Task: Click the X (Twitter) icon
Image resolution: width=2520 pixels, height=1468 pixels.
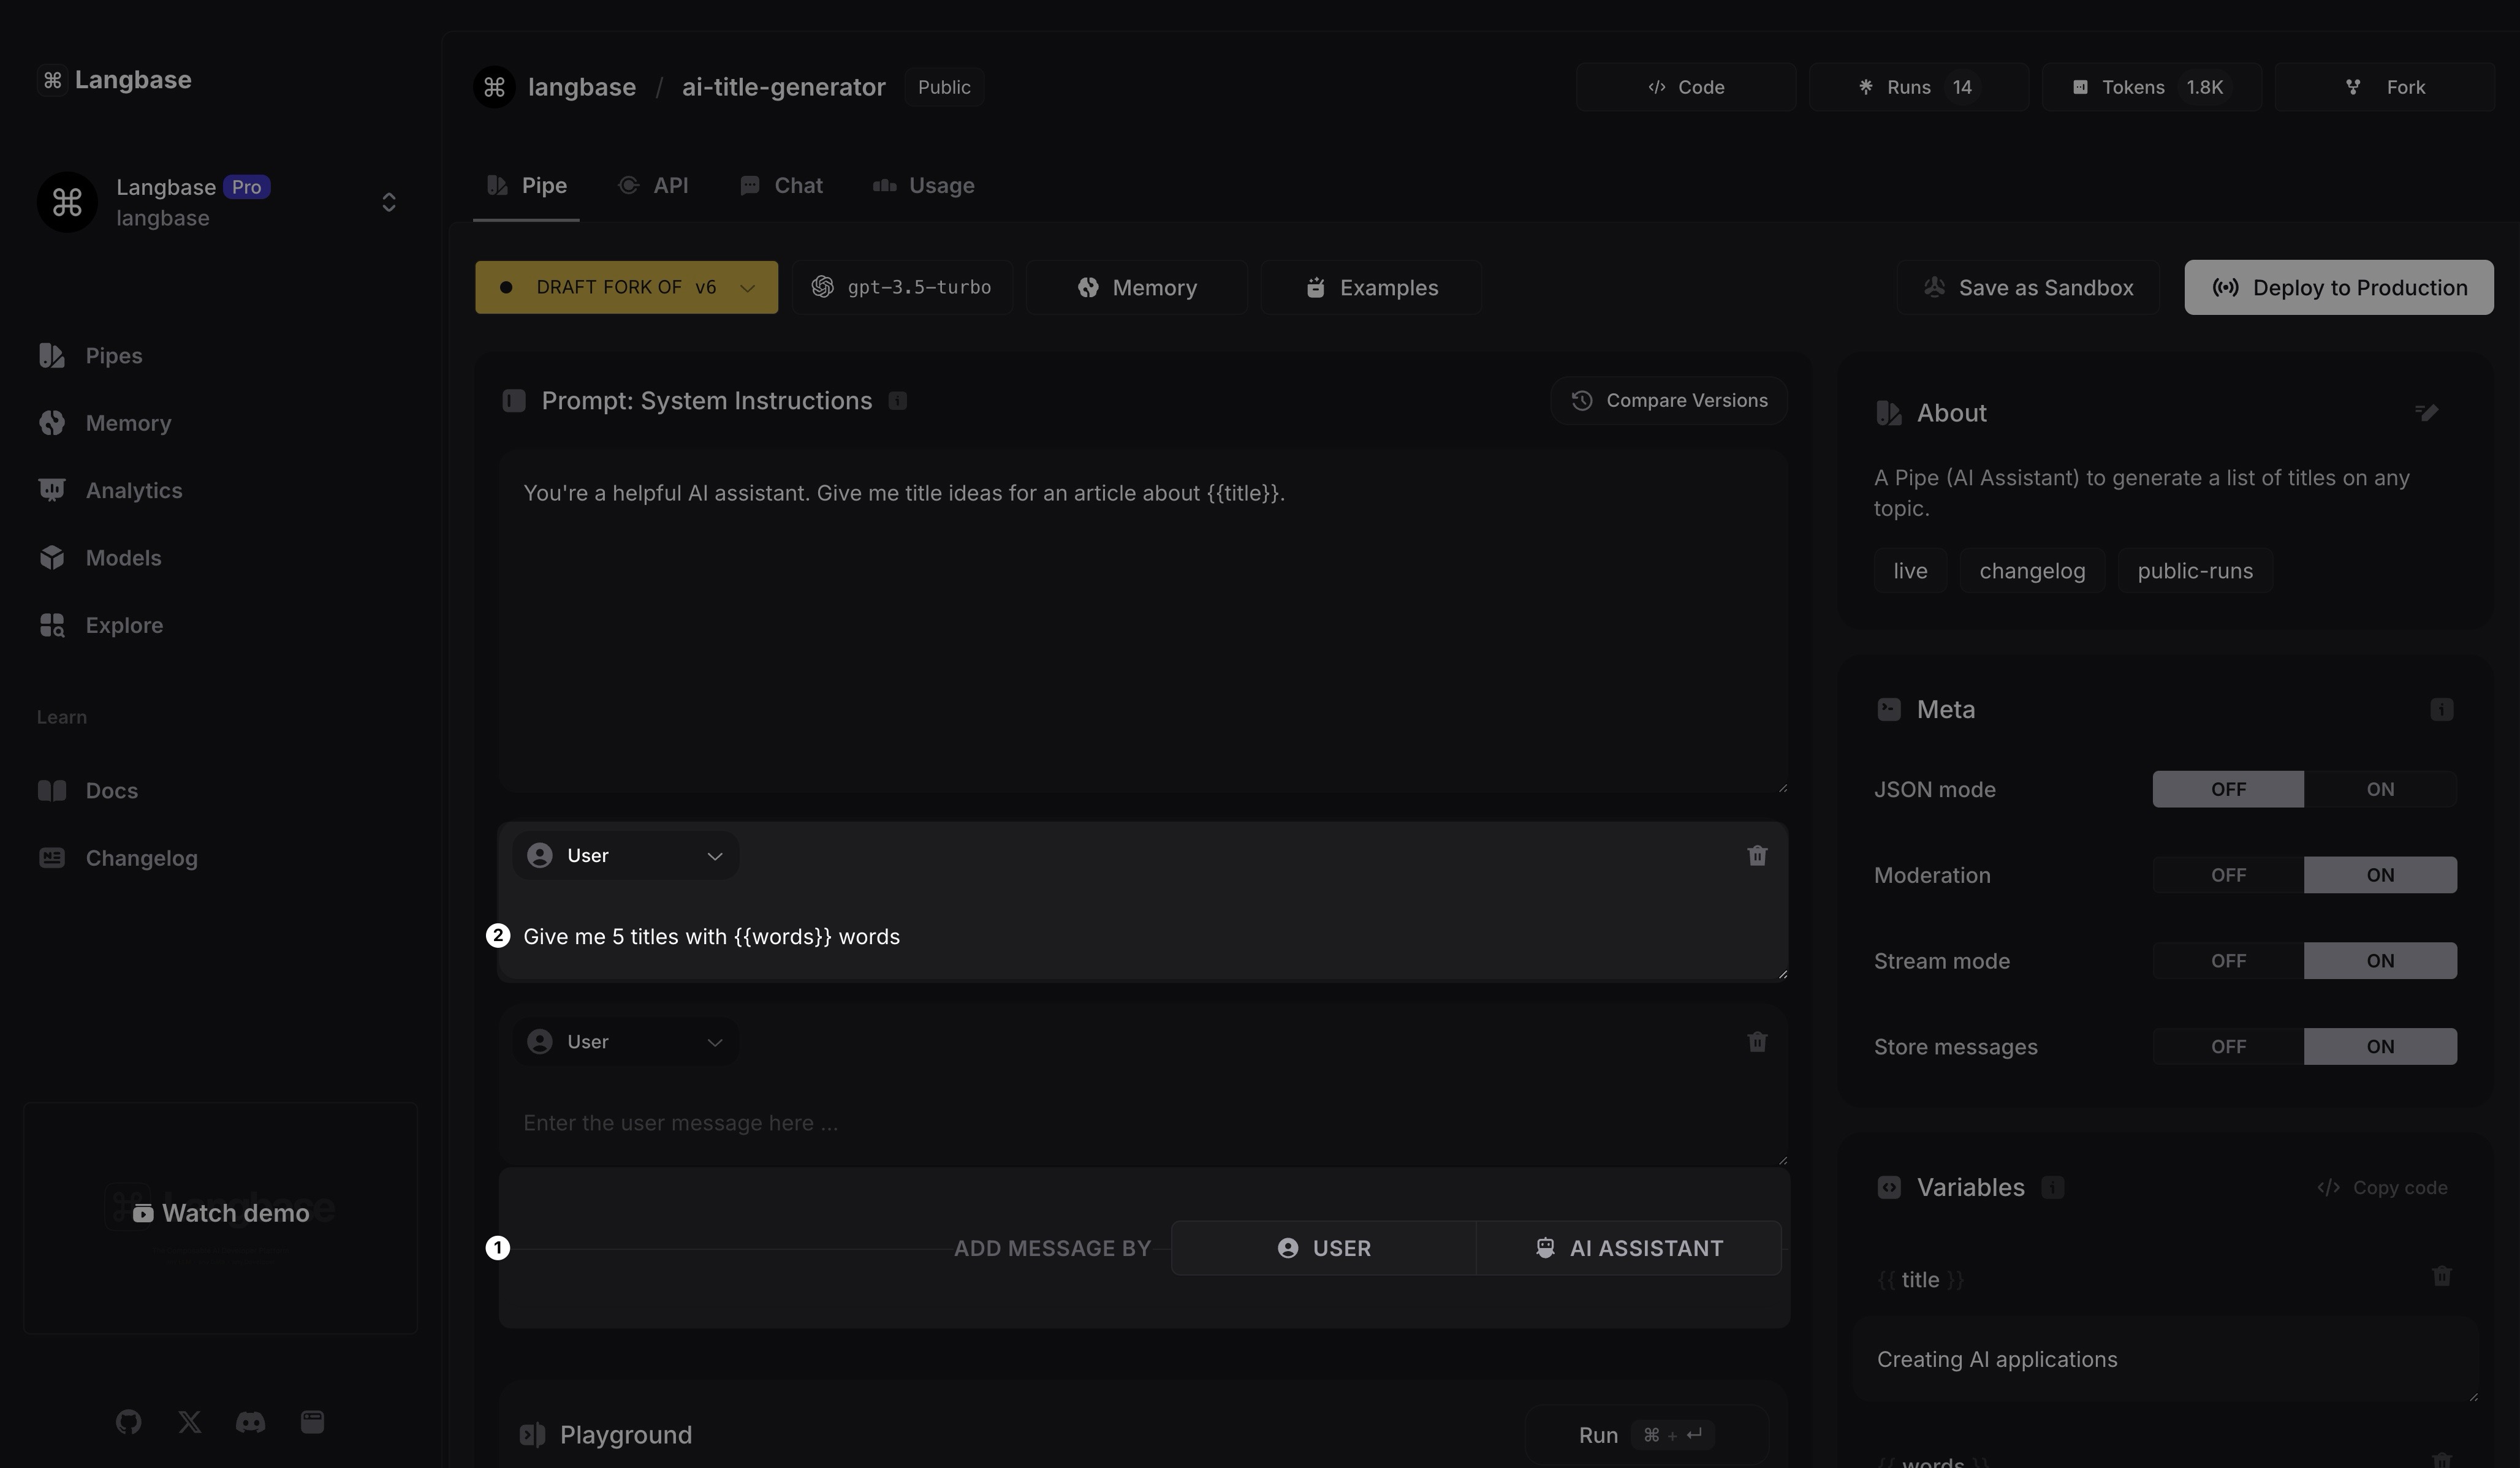Action: (x=189, y=1422)
